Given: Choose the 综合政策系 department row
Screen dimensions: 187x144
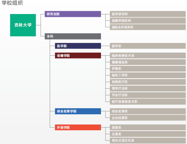Looking at the screenshot, I should [x=148, y=111].
